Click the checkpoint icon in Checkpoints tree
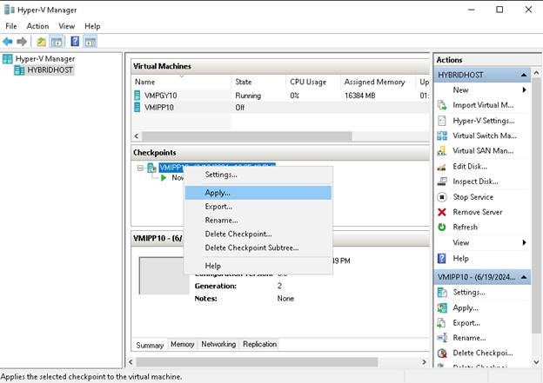 pyautogui.click(x=151, y=168)
